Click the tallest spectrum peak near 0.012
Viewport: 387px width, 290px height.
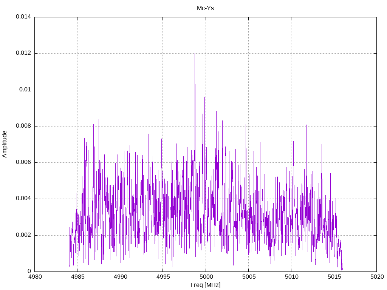(195, 54)
